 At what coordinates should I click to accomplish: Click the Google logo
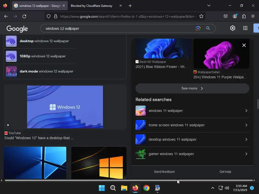coord(17,29)
